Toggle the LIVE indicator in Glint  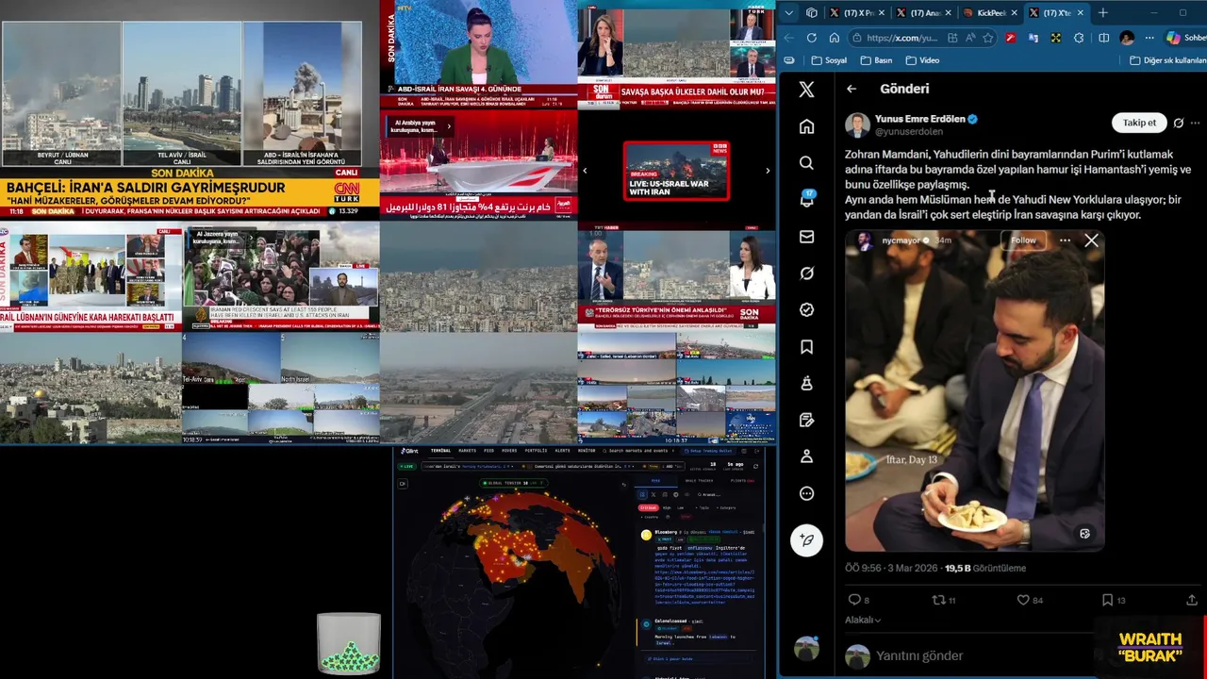coord(406,466)
